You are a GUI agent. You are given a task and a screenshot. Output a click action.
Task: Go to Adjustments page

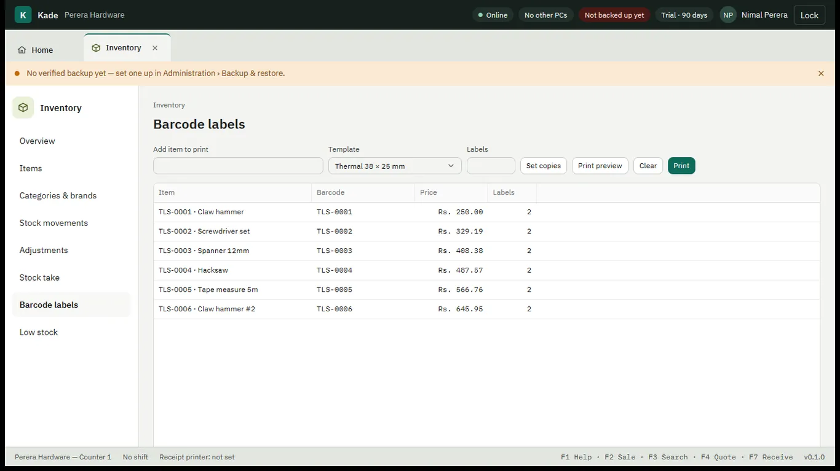click(x=71, y=251)
